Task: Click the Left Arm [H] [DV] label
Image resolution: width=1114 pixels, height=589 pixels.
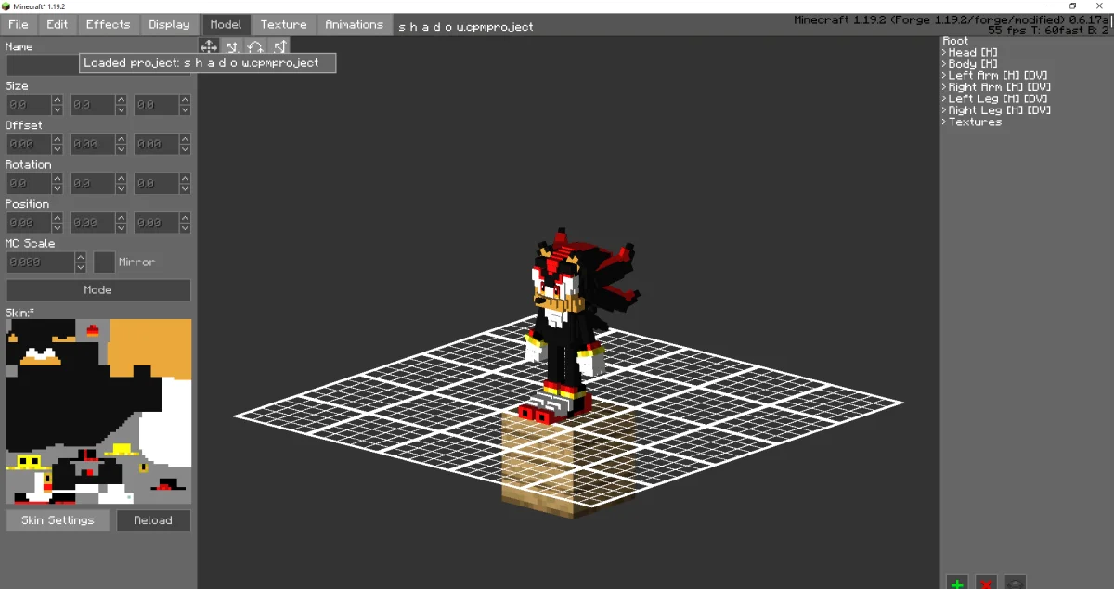Action: pyautogui.click(x=999, y=76)
